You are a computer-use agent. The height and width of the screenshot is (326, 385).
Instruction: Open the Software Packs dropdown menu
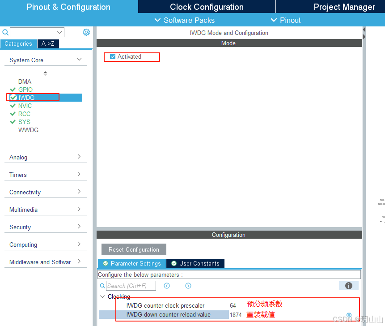click(x=185, y=20)
